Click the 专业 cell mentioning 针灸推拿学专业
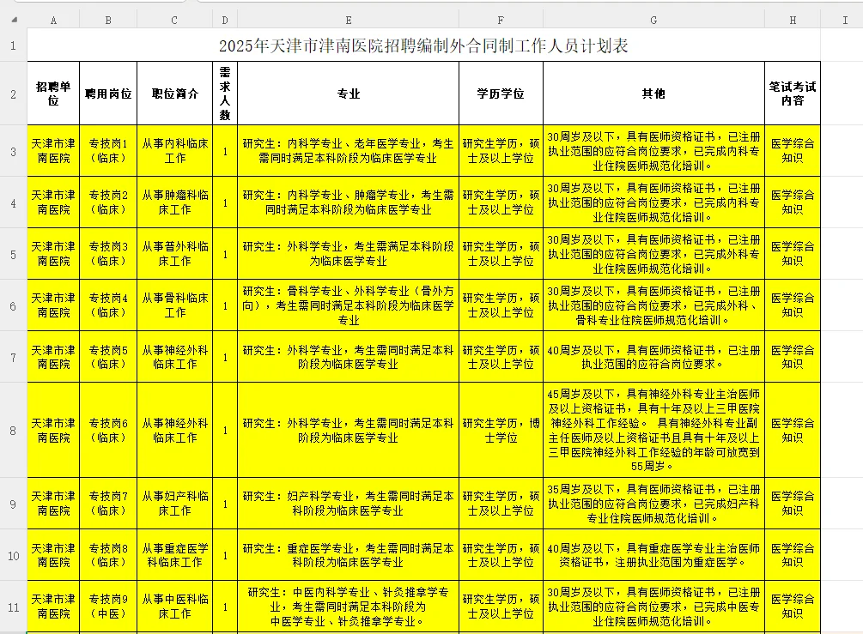The width and height of the screenshot is (863, 634). click(349, 607)
